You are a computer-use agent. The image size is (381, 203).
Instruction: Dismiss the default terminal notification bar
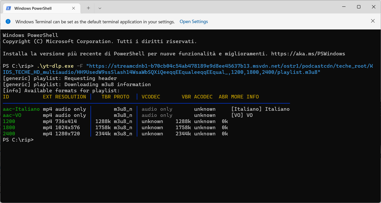pyautogui.click(x=373, y=21)
